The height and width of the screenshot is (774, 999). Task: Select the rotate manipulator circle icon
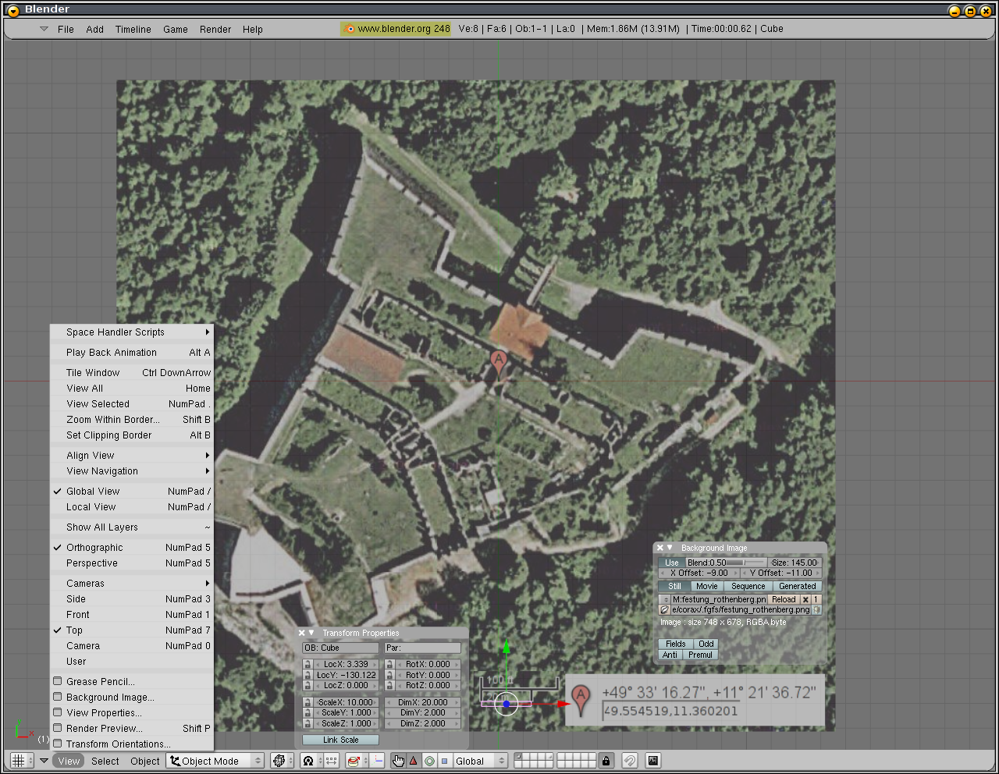coord(429,761)
